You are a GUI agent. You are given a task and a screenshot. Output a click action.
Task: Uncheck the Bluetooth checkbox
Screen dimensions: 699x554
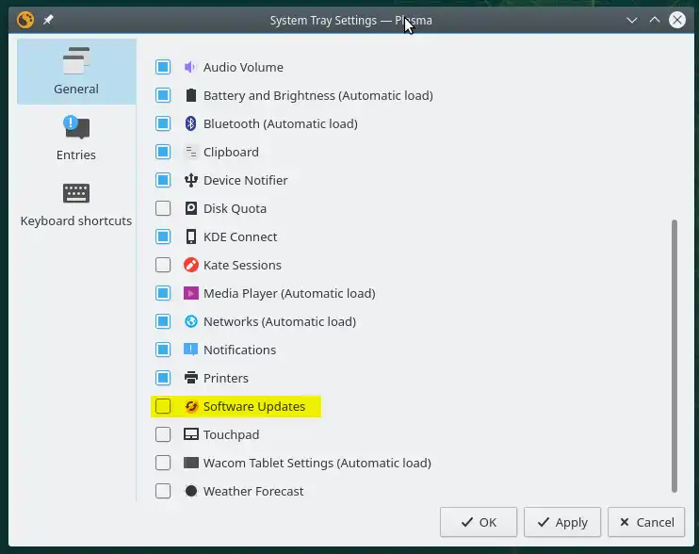[x=163, y=123]
